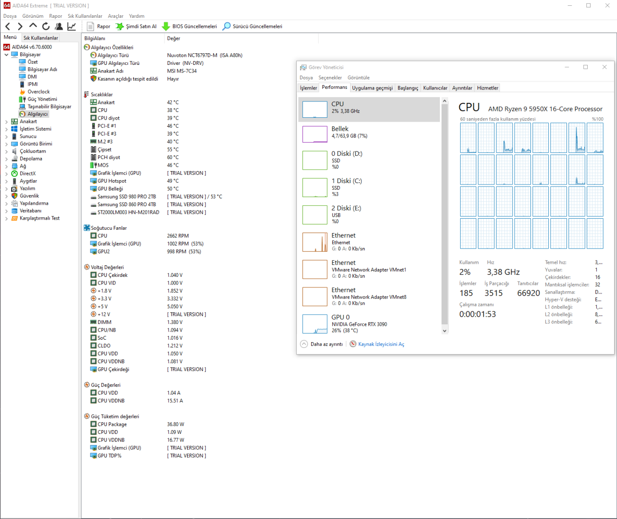Expand the DirectX tree node

[6, 173]
